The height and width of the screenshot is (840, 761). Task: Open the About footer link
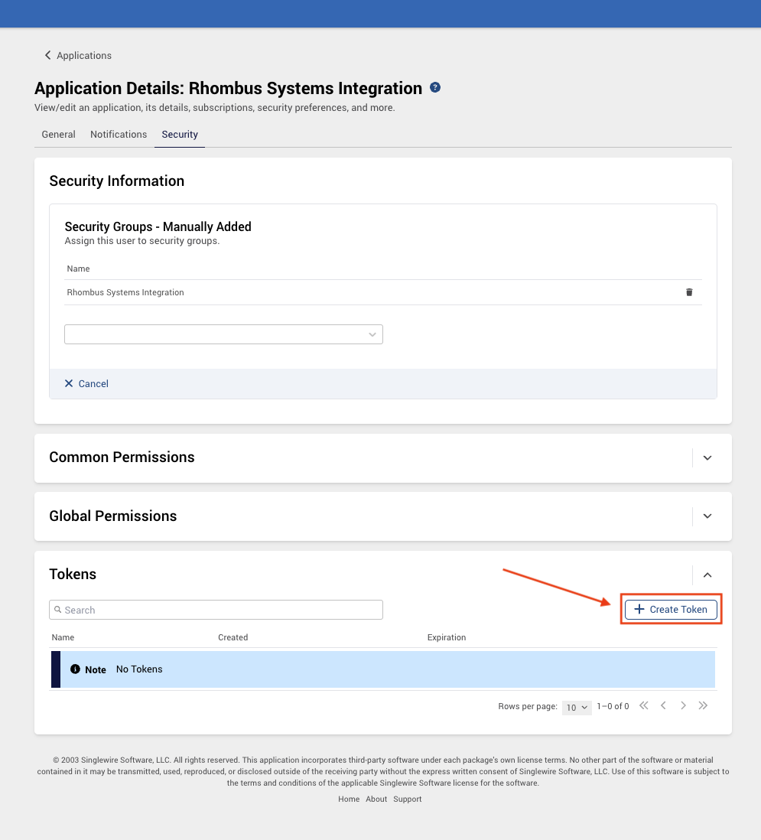tap(376, 799)
